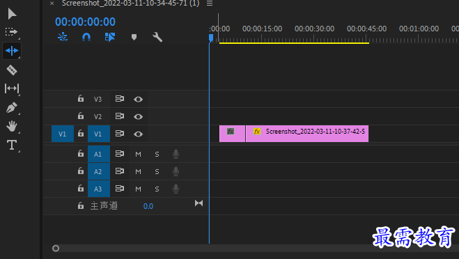Solo track A1
This screenshot has width=459, height=259.
pyautogui.click(x=157, y=155)
